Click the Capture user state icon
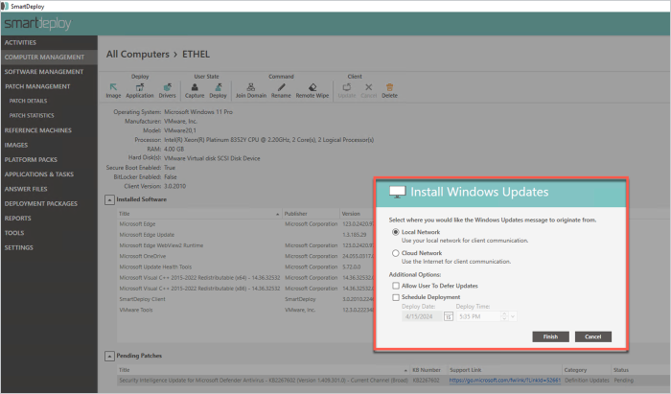671x394 pixels. (195, 87)
